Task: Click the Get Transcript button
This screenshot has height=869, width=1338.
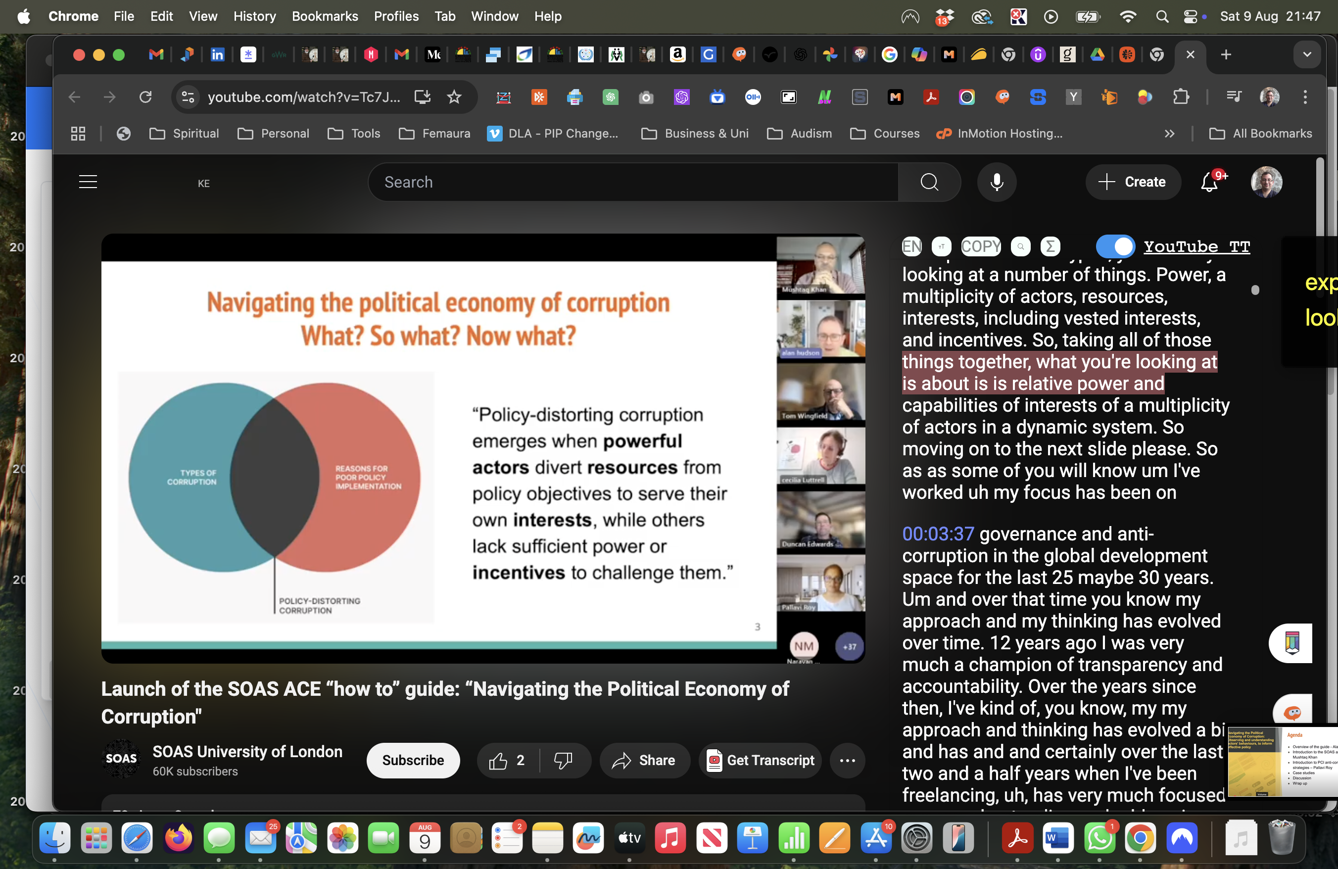Action: pos(760,761)
